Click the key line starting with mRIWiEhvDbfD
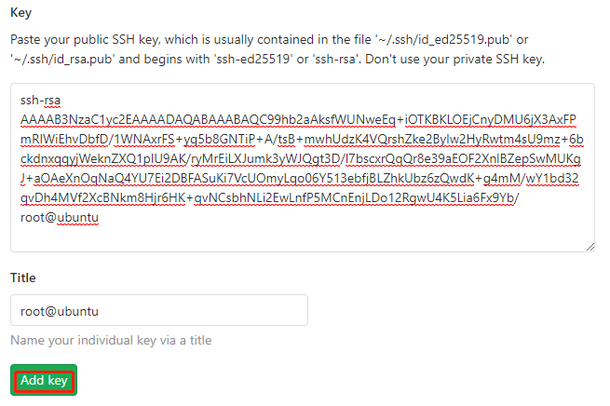This screenshot has height=406, width=610. 302,140
